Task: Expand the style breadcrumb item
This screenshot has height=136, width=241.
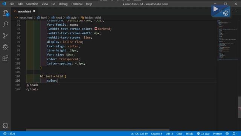Action: (73, 18)
